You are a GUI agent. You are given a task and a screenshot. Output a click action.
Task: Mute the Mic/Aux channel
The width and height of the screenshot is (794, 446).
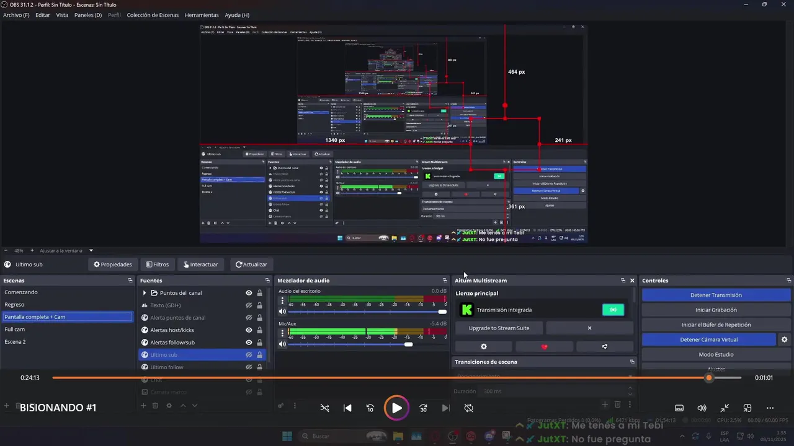[282, 344]
